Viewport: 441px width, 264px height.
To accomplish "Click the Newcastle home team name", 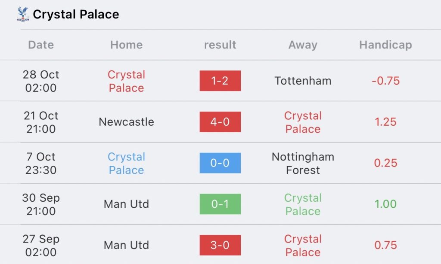I will point(126,122).
